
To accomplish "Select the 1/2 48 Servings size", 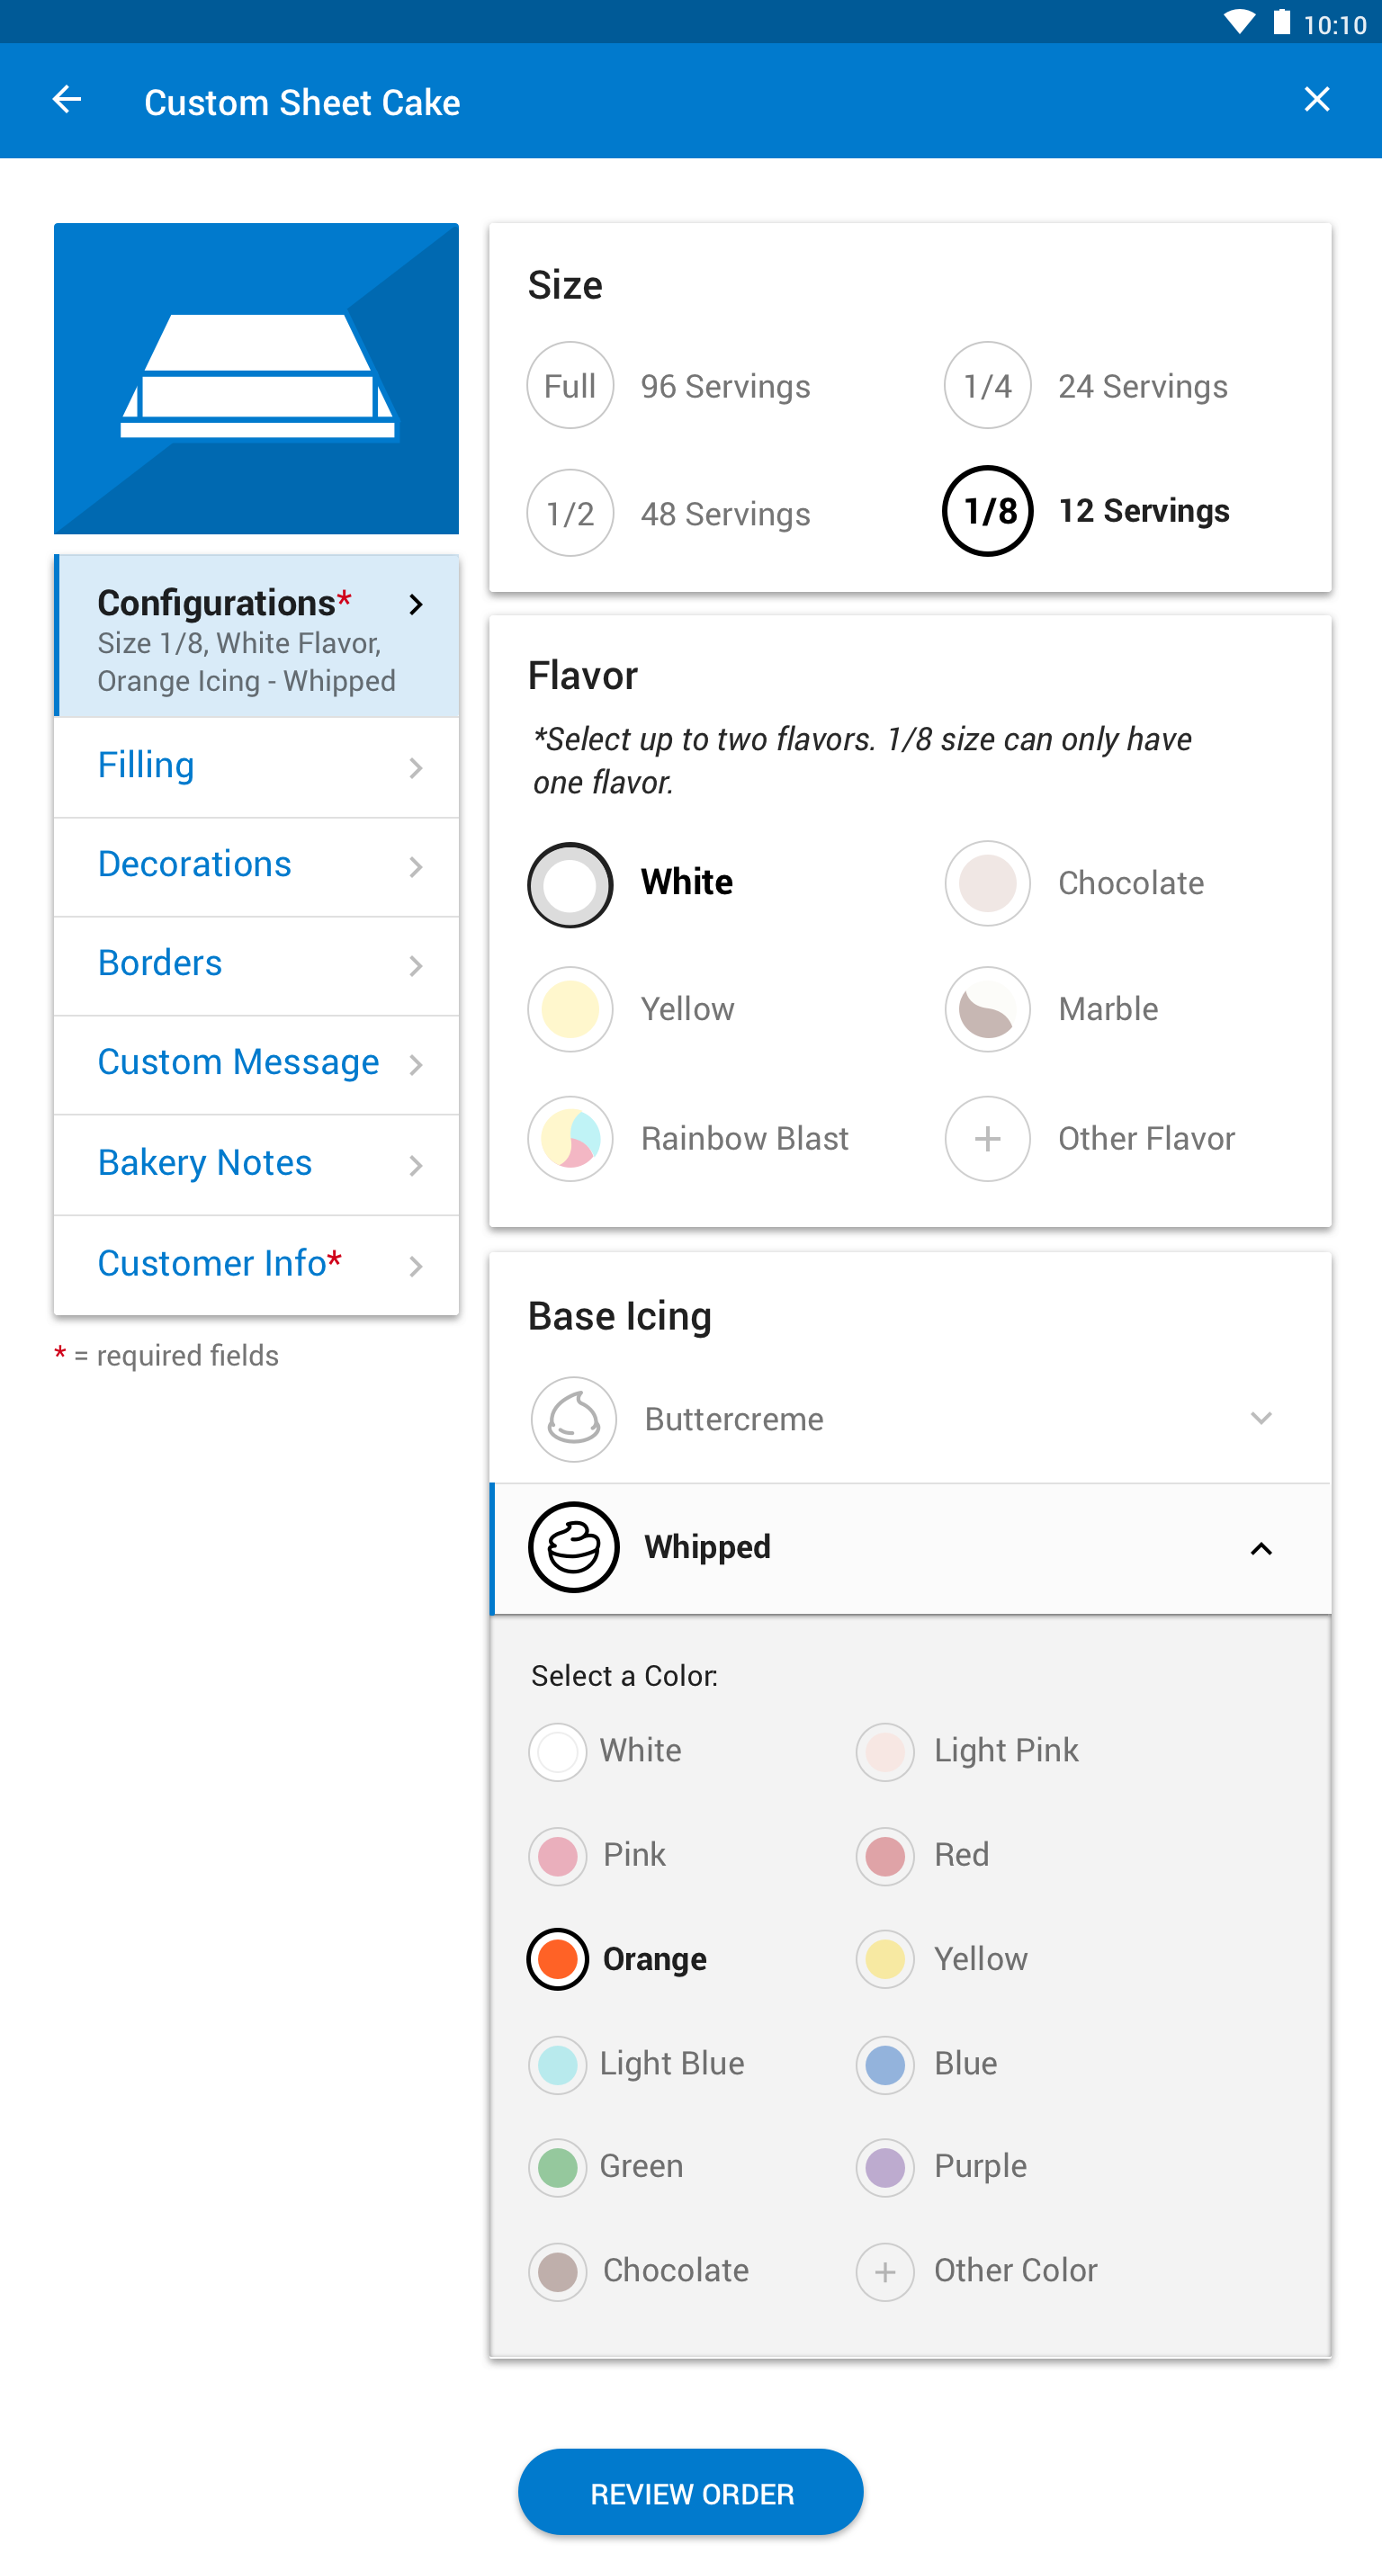I will coord(669,513).
